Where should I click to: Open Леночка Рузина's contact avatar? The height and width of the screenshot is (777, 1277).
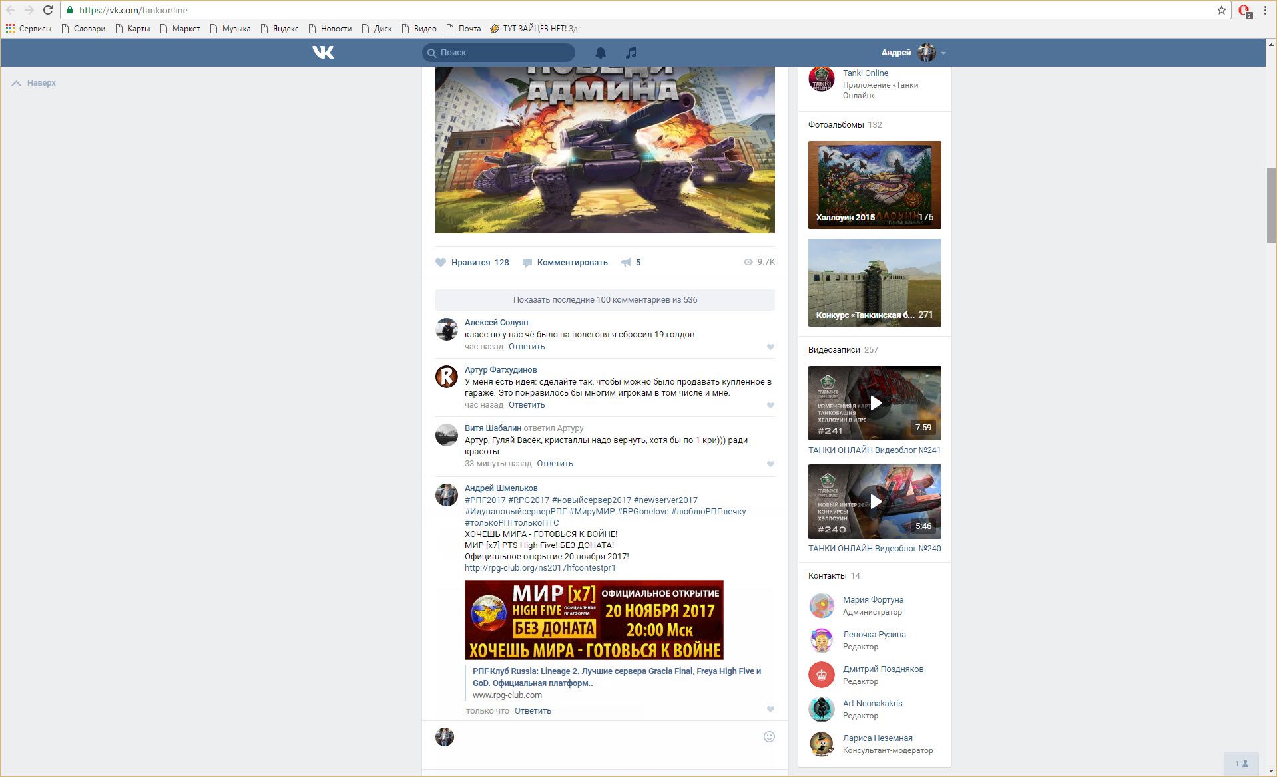tap(822, 640)
